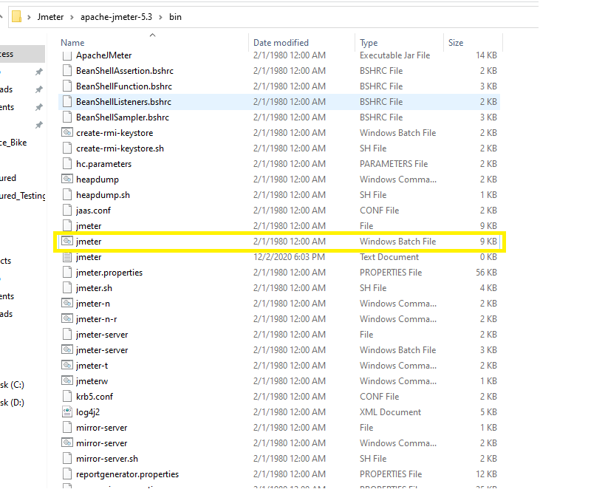This screenshot has width=605, height=492.
Task: Click the 12/2/2020 6:03 PM date cell
Action: click(x=289, y=256)
